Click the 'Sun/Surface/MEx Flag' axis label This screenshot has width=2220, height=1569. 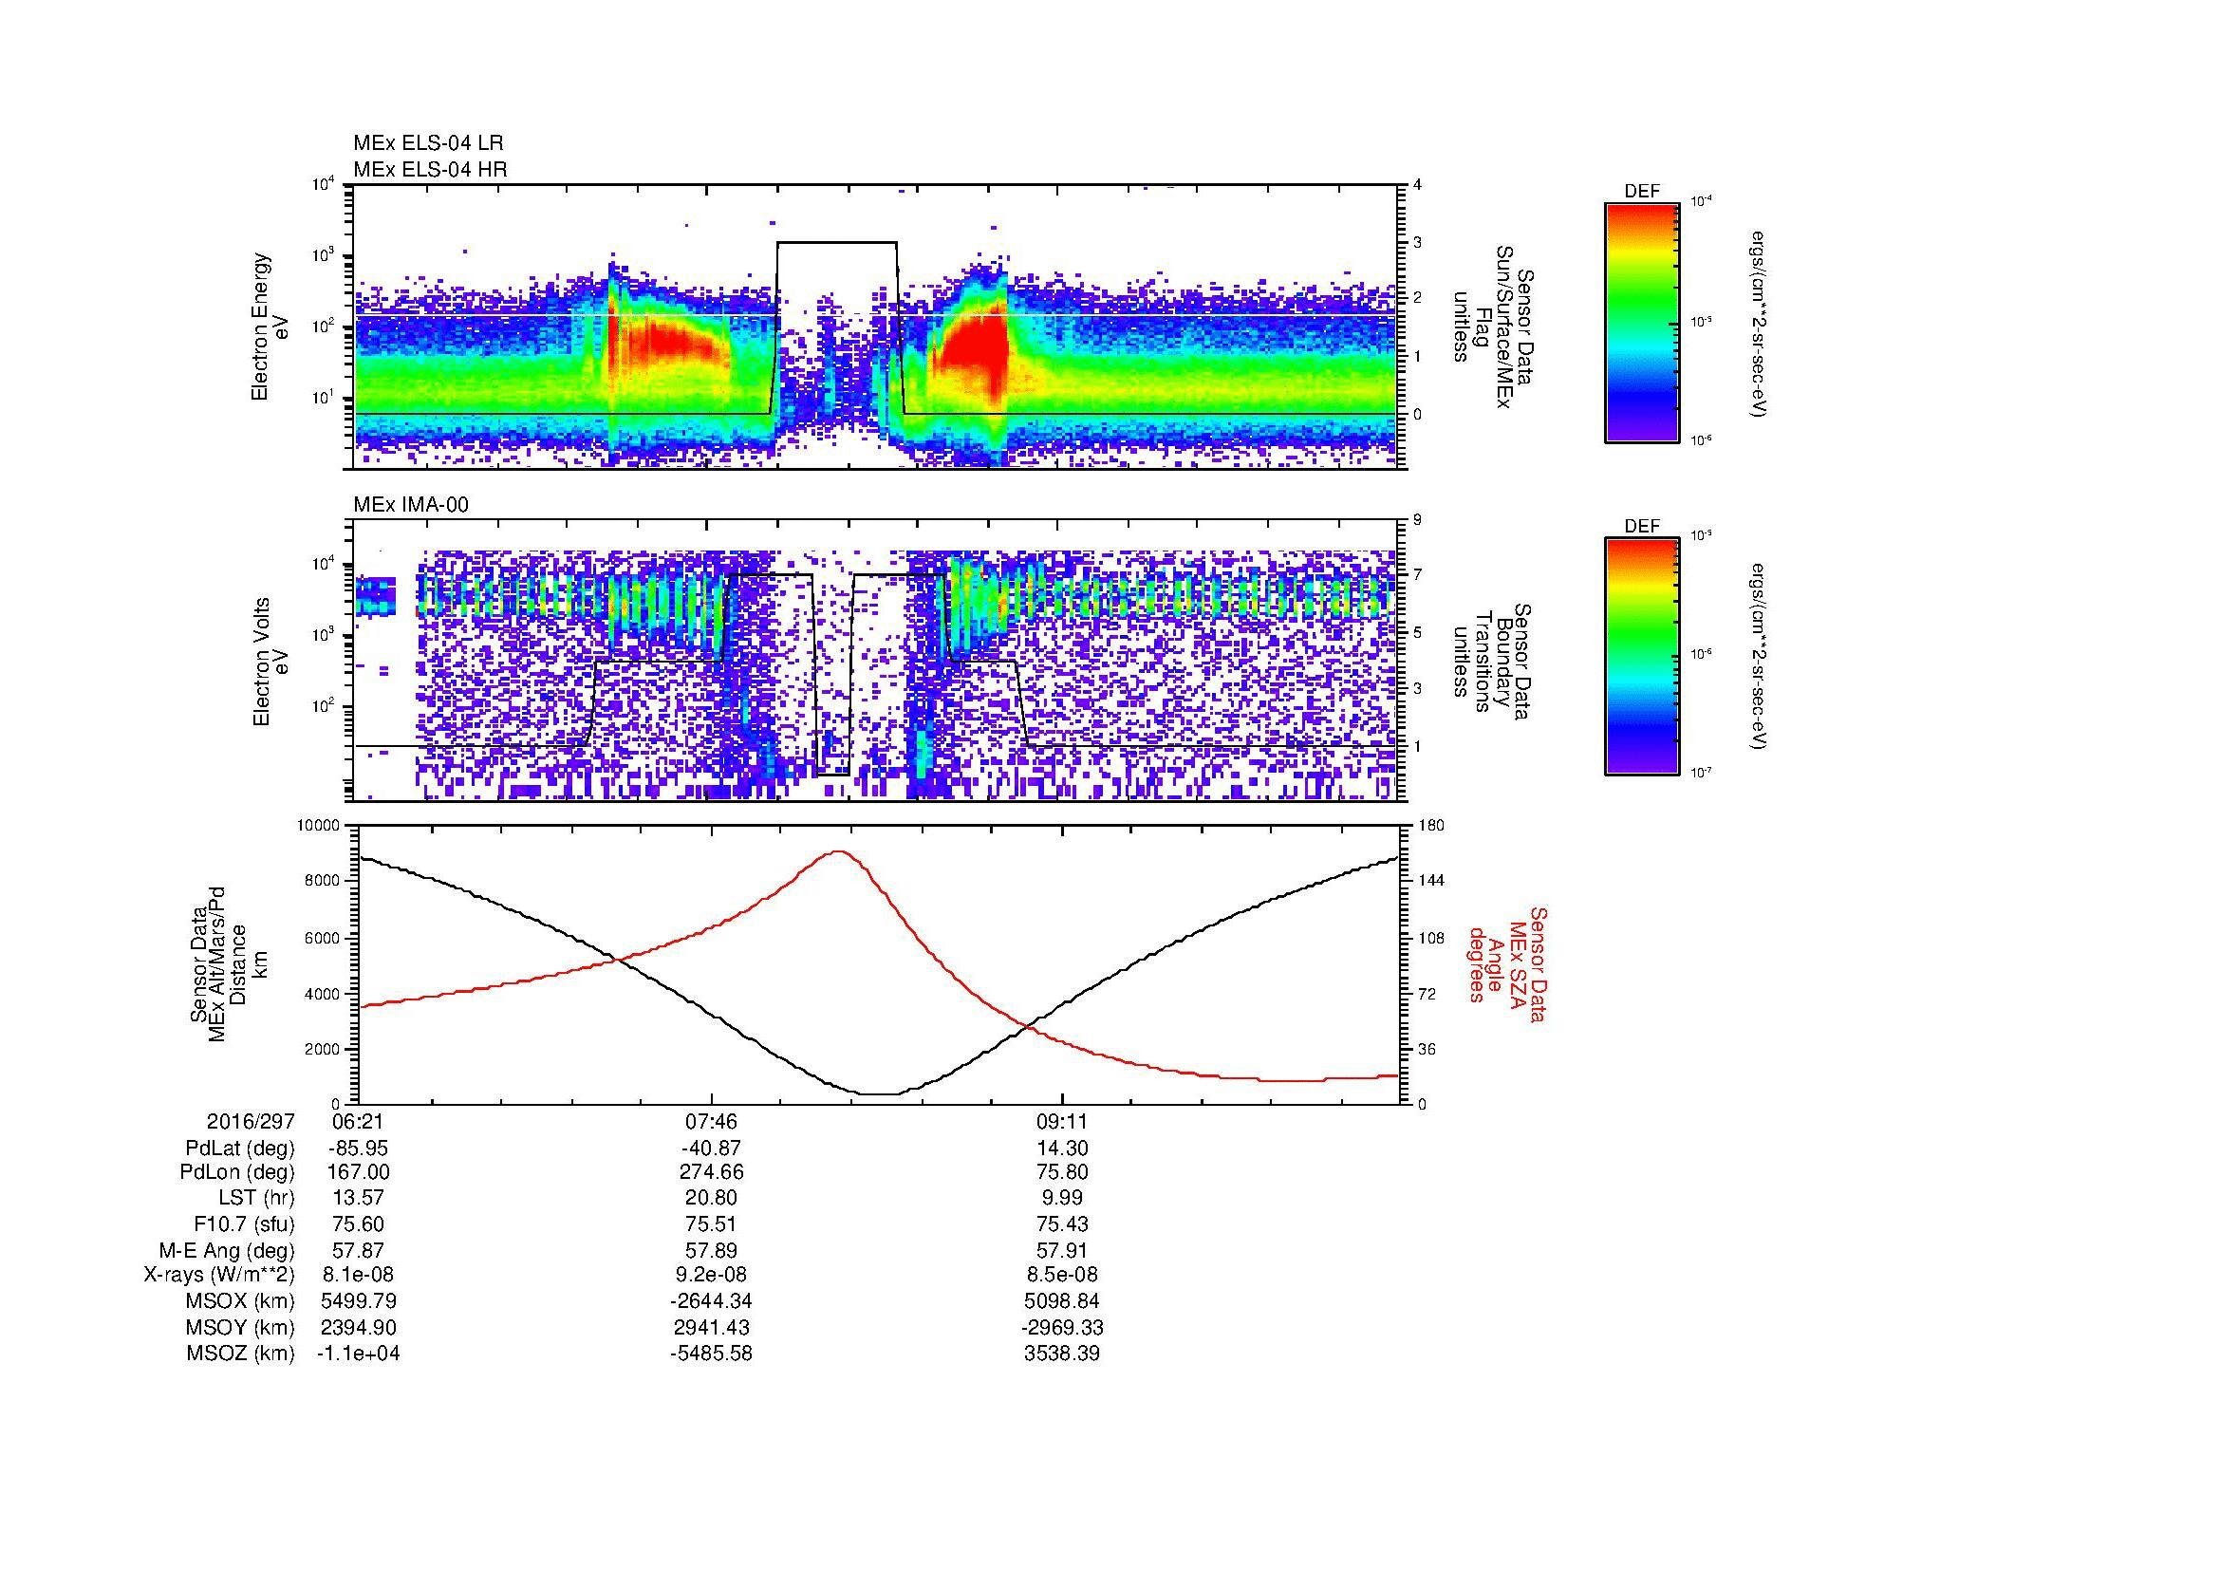click(x=1494, y=327)
